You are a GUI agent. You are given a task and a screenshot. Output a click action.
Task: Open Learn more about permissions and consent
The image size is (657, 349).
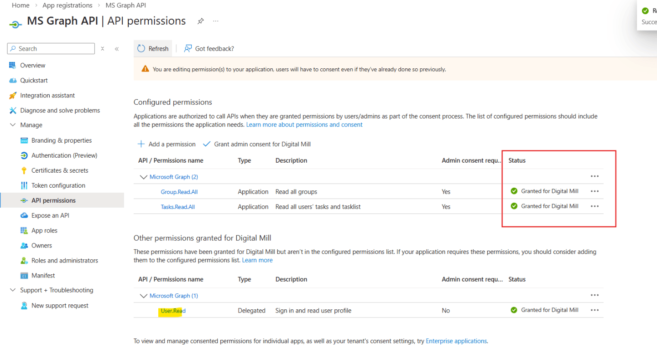pos(304,124)
